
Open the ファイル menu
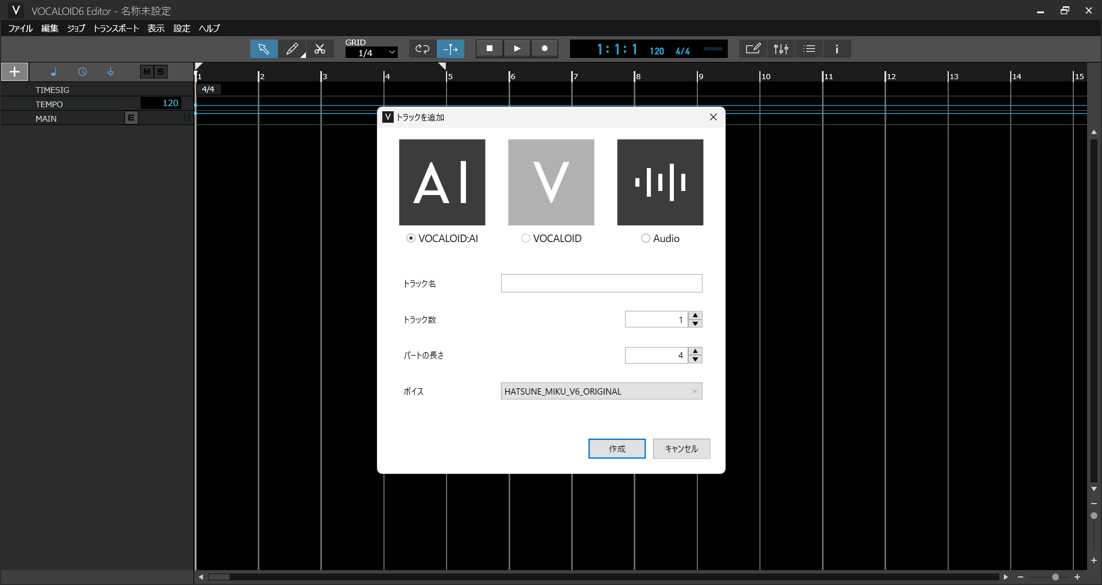point(21,28)
